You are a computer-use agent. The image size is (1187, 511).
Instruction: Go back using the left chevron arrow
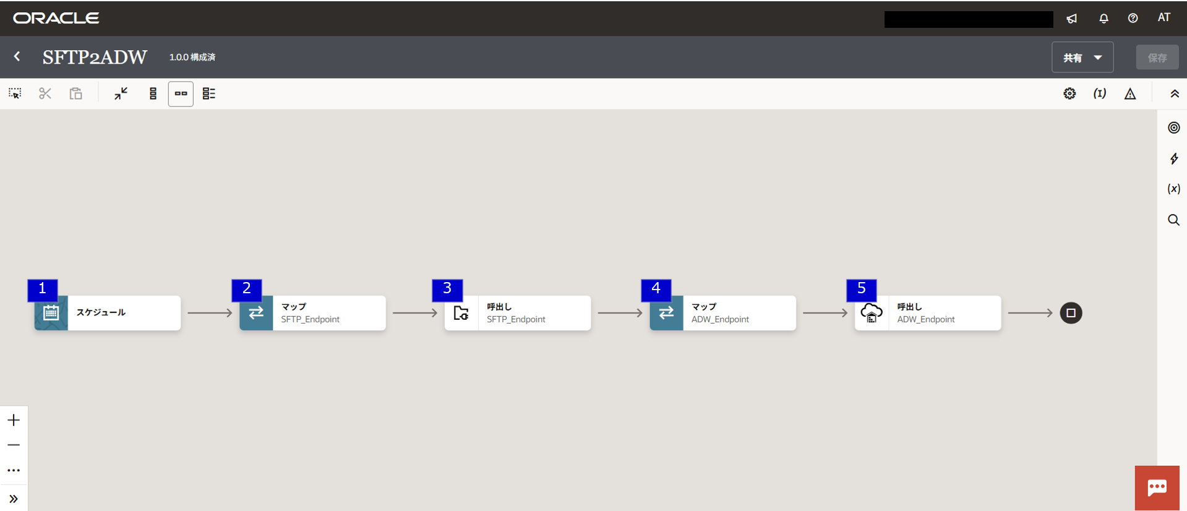point(17,56)
